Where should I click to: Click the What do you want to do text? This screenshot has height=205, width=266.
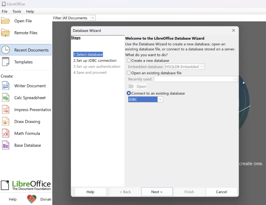pos(146,55)
